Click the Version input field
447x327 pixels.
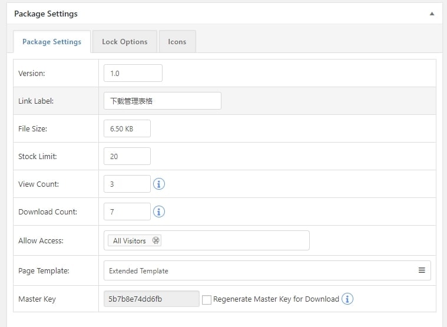coord(133,73)
